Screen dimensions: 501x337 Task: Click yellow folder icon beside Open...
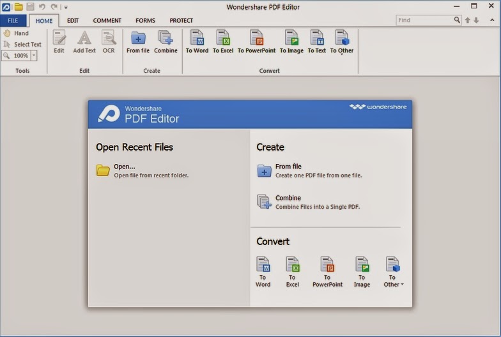(x=103, y=170)
